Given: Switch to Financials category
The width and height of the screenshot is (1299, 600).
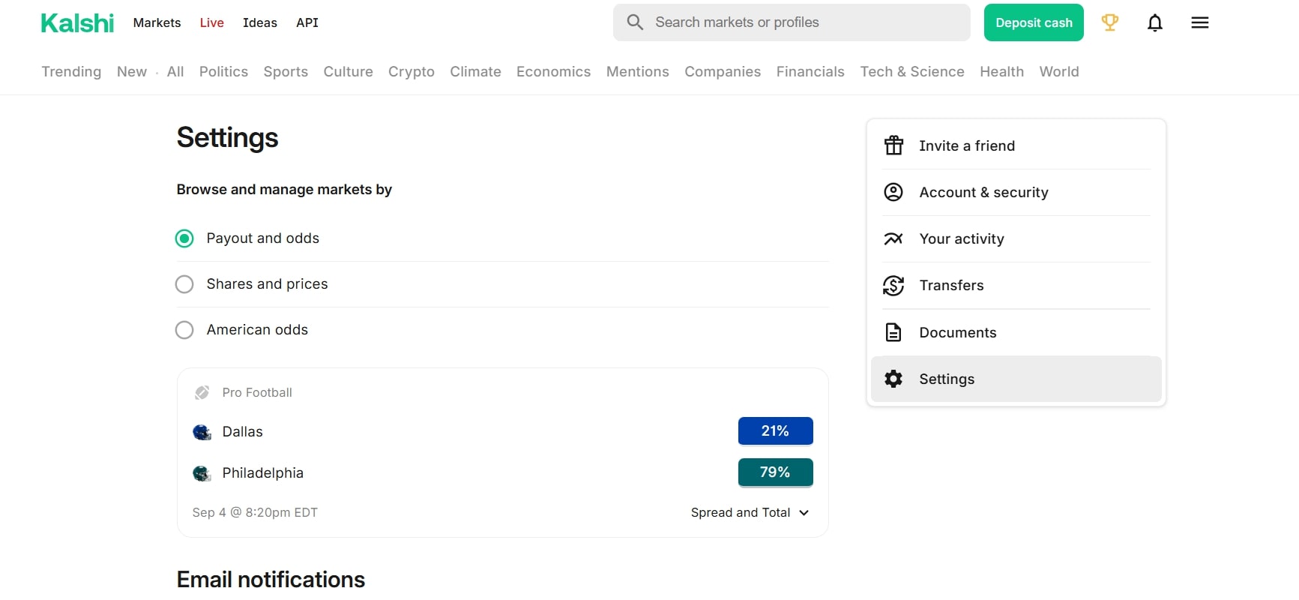Looking at the screenshot, I should [810, 71].
